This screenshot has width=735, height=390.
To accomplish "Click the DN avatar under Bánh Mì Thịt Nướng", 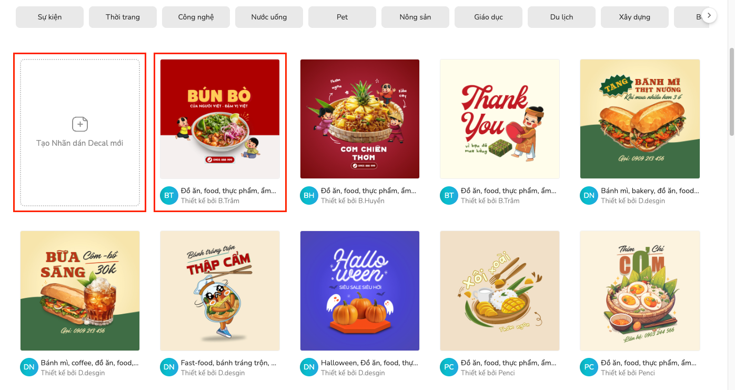I will 589,195.
